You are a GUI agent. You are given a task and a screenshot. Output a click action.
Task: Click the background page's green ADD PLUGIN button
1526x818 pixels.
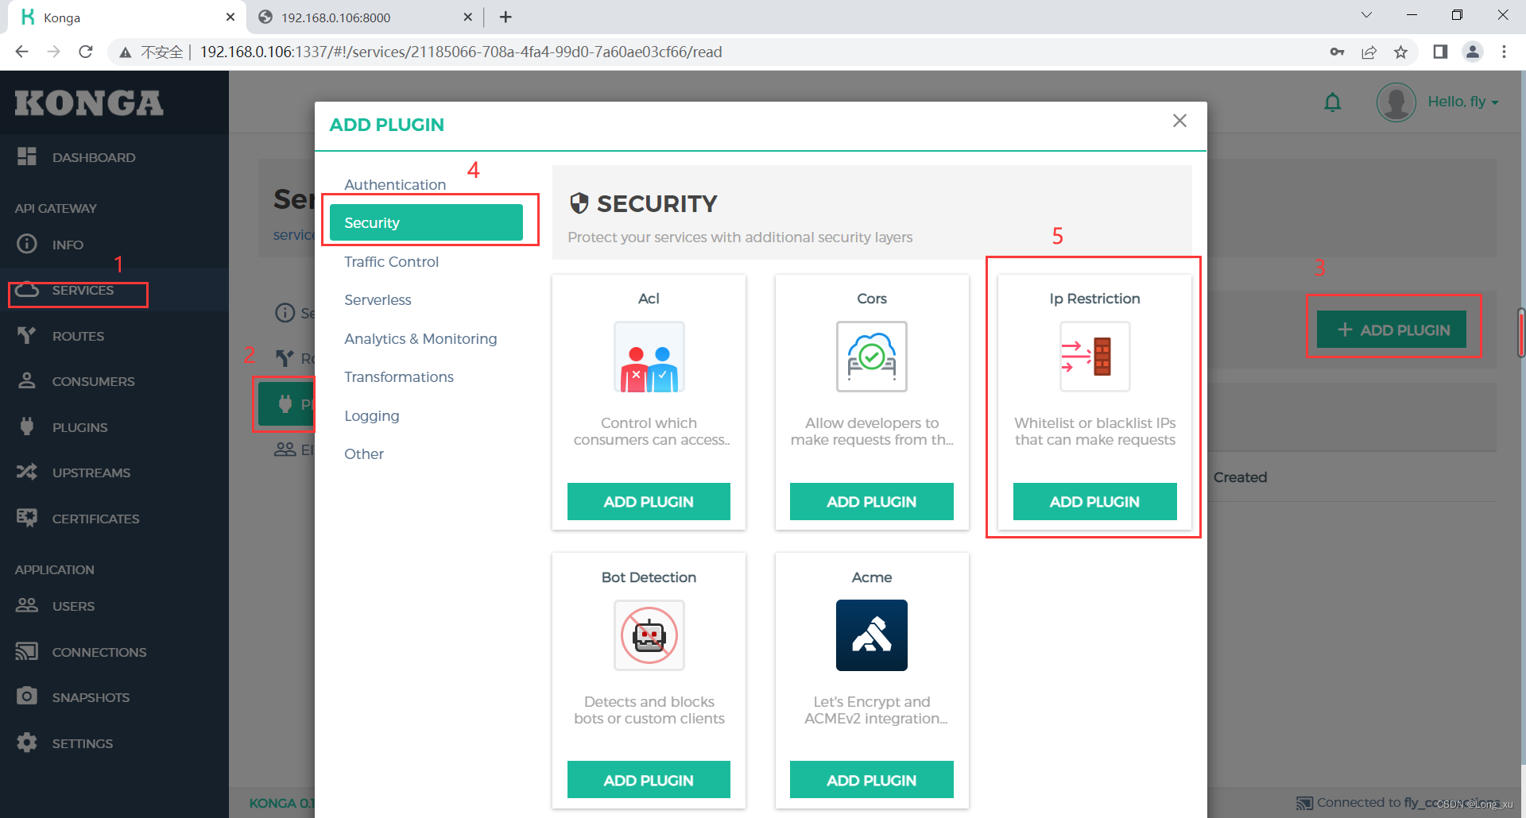[1392, 329]
